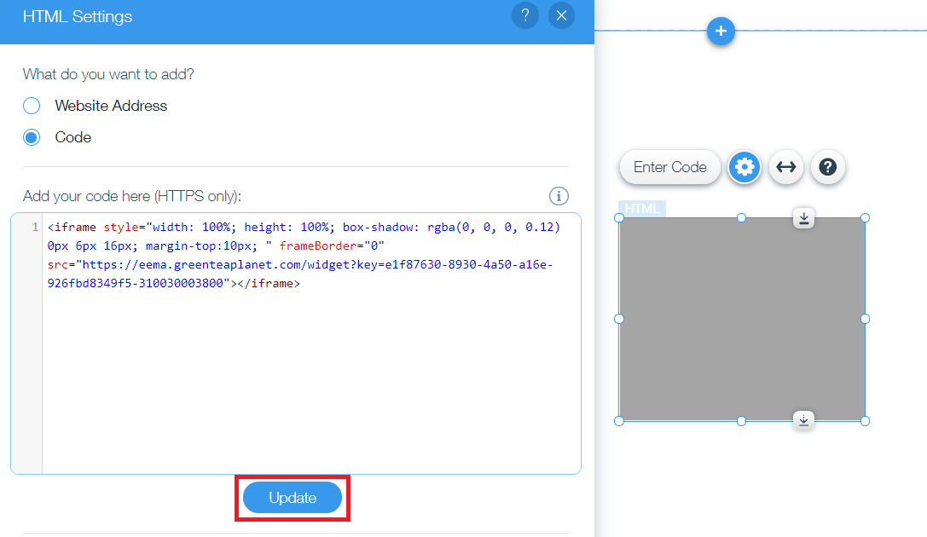The image size is (927, 537).
Task: Open settings via the gear icon
Action: [x=744, y=167]
